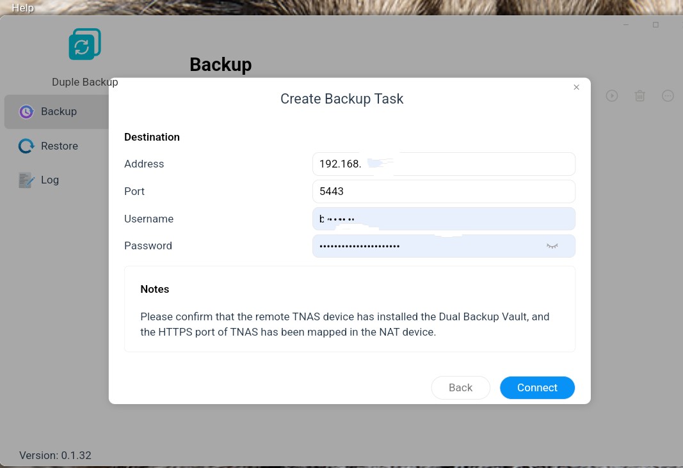Click the Connect button
683x468 pixels.
coord(537,387)
